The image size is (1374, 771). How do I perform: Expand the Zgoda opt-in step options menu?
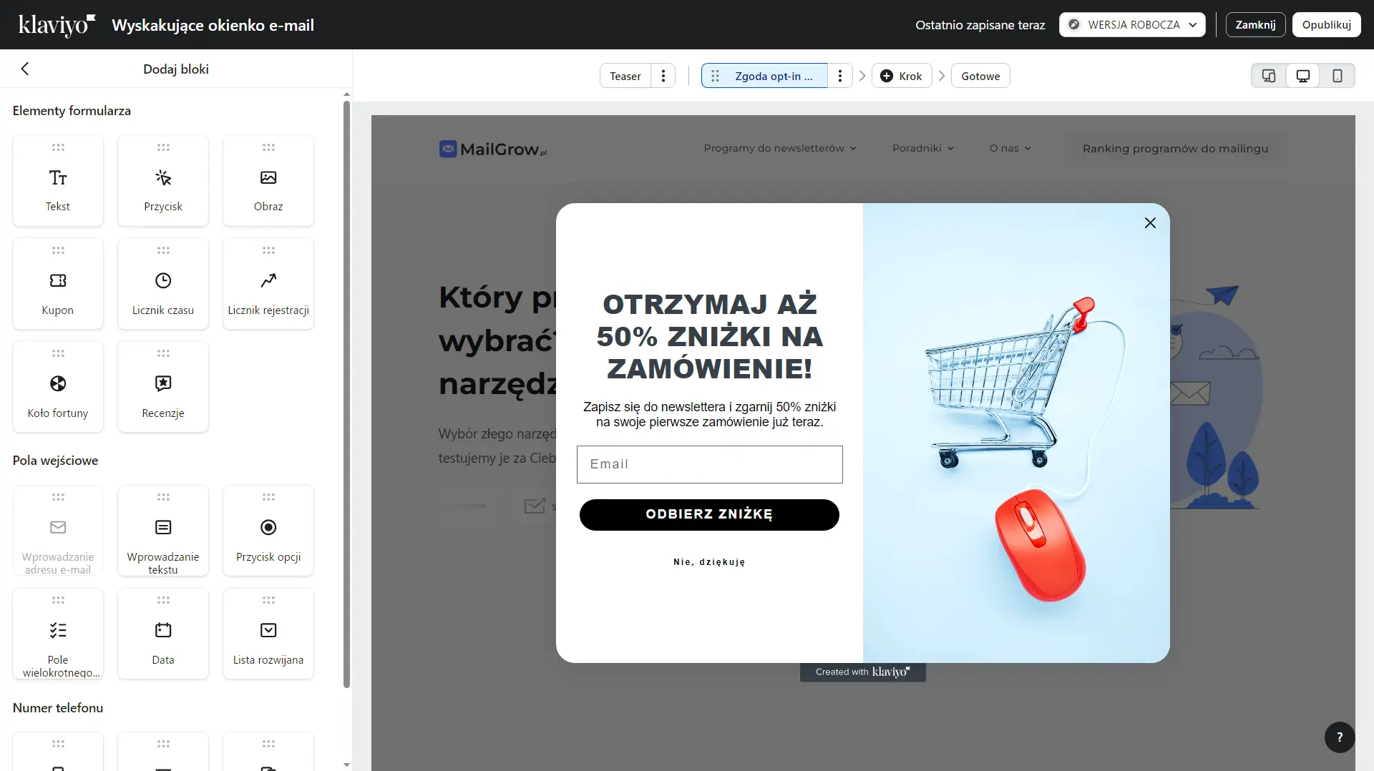point(840,75)
